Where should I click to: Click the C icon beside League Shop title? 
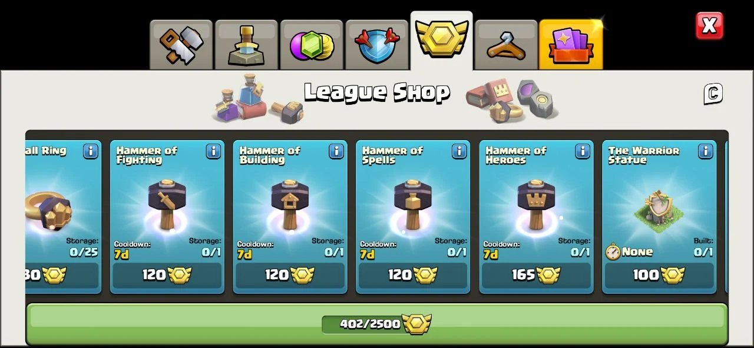click(x=713, y=94)
